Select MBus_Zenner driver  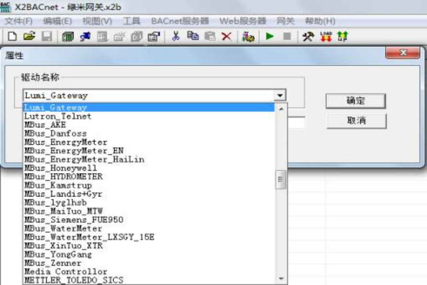(x=149, y=263)
